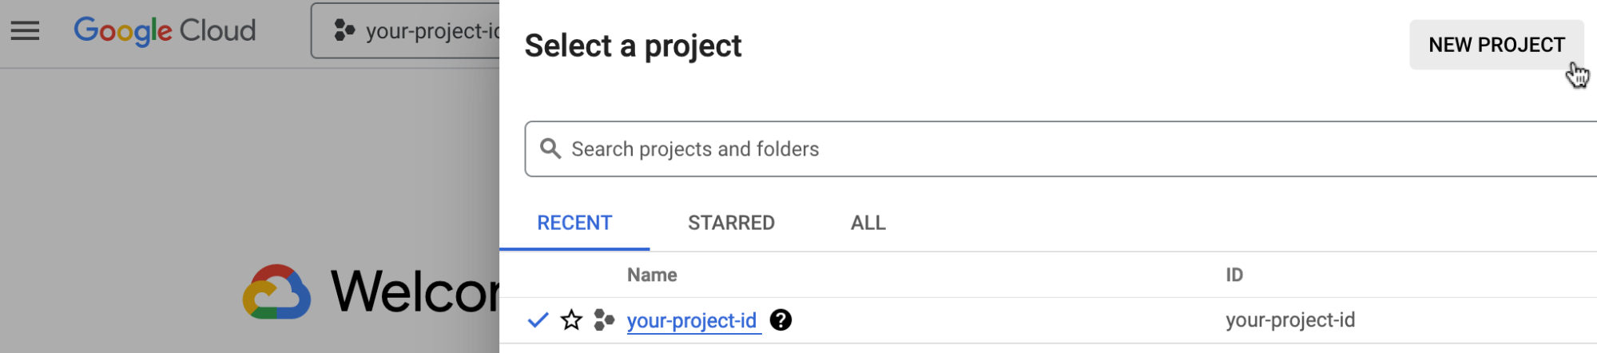Click the Name column header
Screen dimensions: 1597x353
click(x=652, y=275)
